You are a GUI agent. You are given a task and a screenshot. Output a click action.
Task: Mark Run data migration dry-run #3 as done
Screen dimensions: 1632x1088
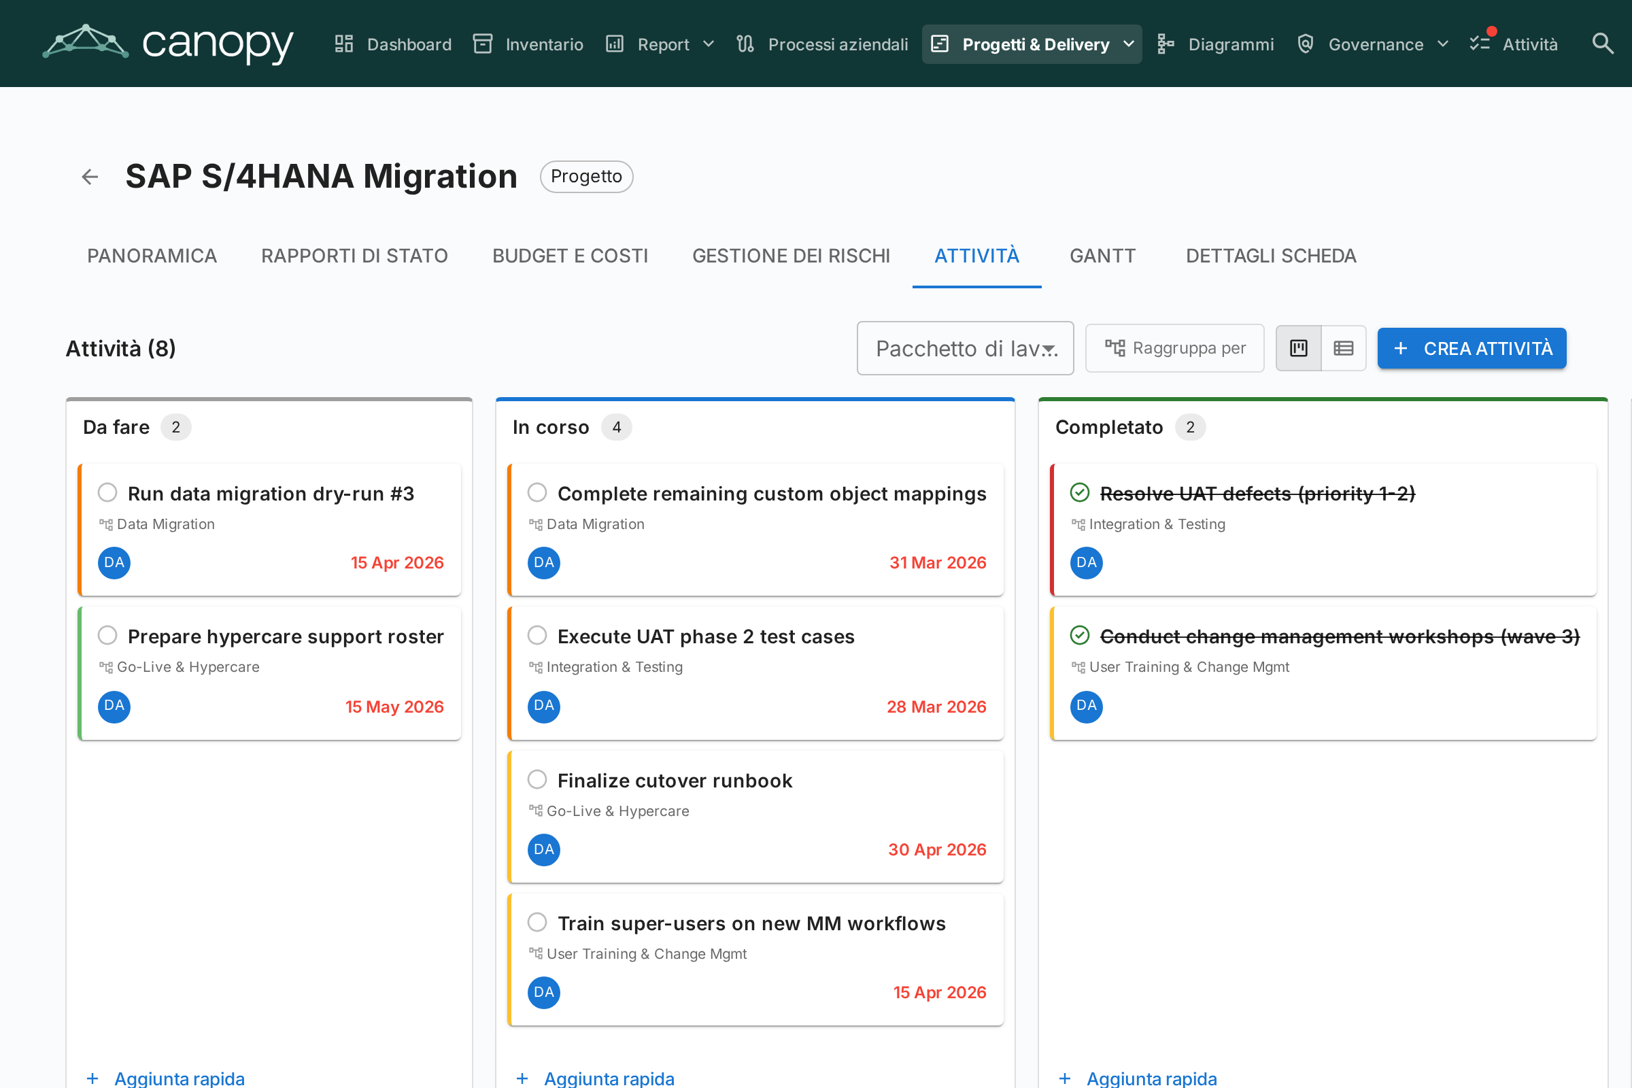pos(107,492)
